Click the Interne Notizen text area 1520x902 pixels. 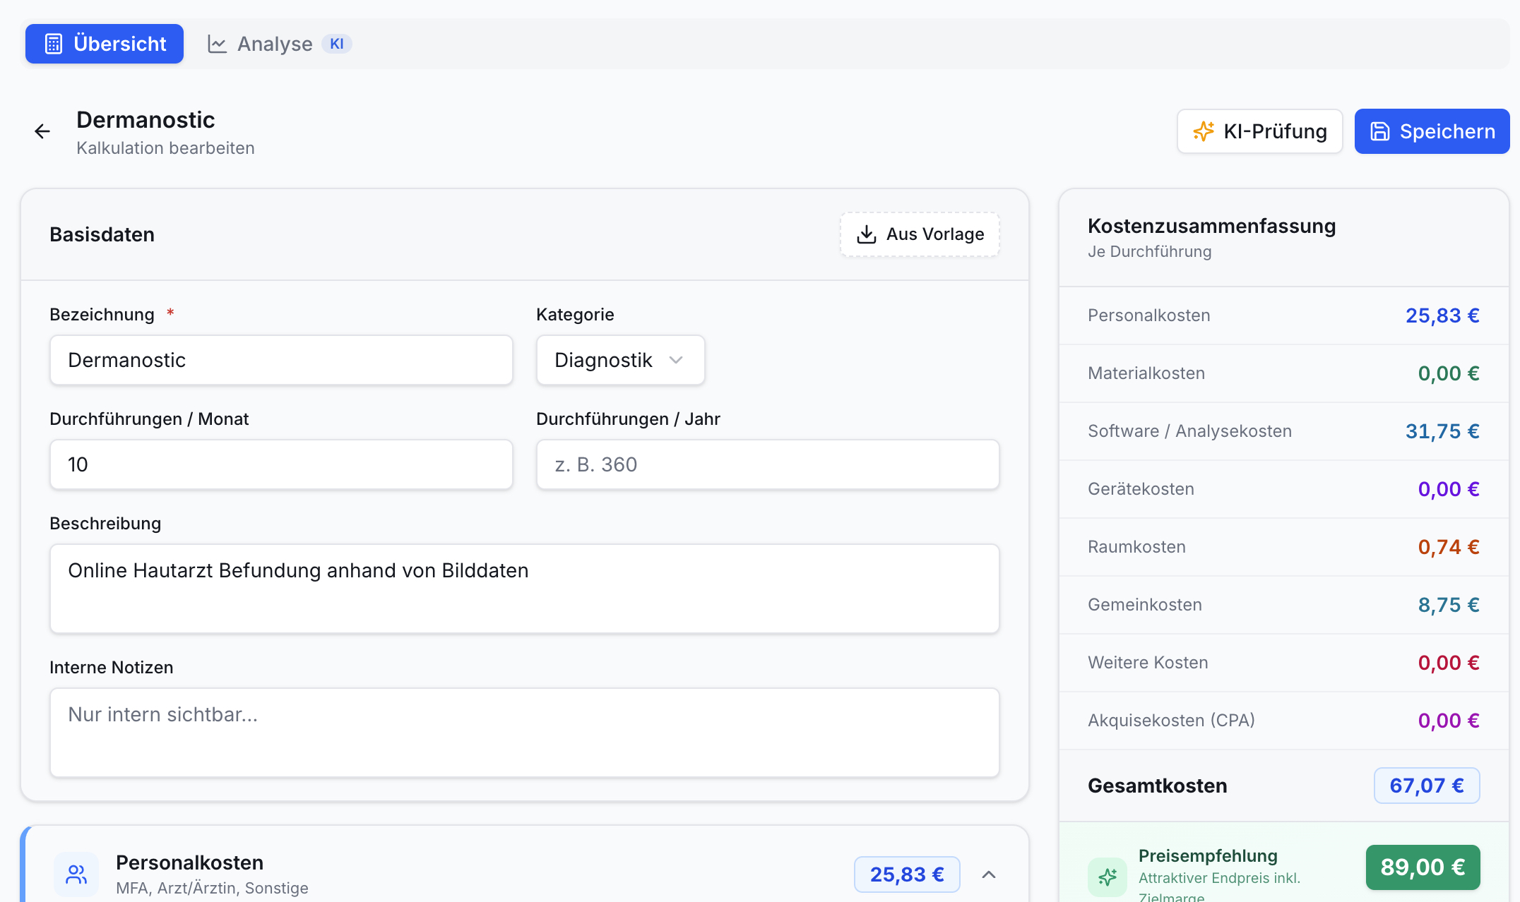(525, 733)
